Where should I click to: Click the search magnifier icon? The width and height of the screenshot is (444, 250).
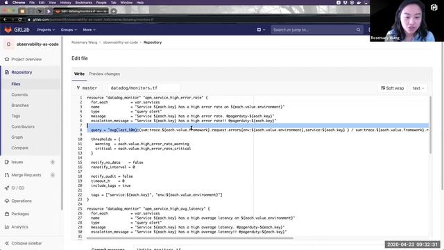358,30
